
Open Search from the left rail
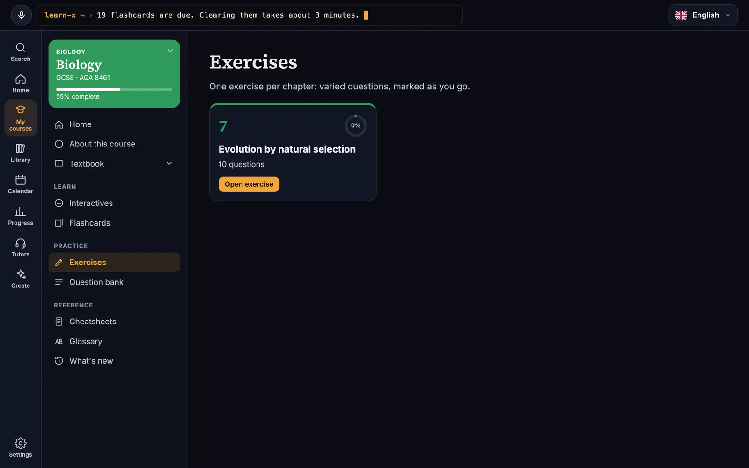pyautogui.click(x=21, y=52)
